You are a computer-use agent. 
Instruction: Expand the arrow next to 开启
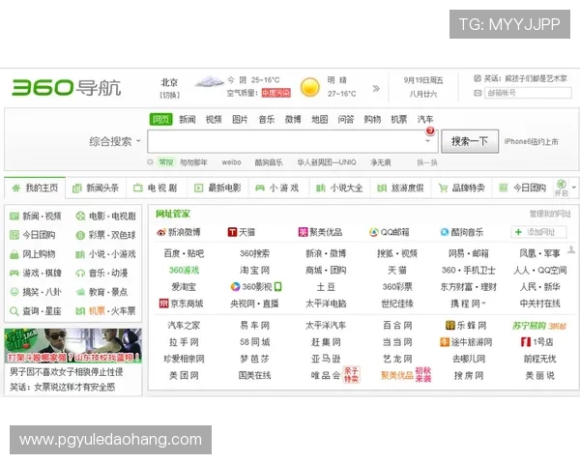tap(574, 188)
